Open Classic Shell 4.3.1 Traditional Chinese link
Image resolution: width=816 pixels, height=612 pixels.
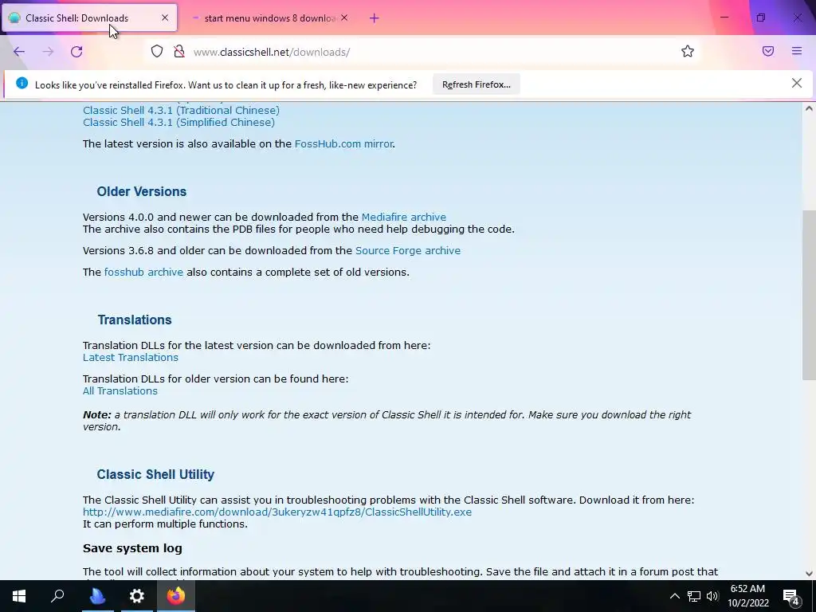181,110
